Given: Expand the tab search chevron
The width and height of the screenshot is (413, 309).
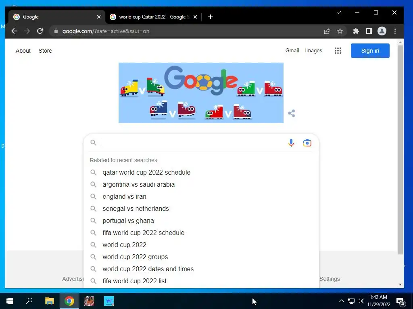Looking at the screenshot, I should click(x=339, y=12).
